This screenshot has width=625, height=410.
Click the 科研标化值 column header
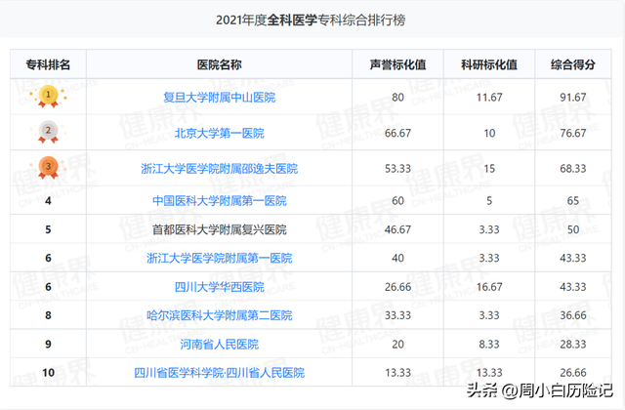click(x=489, y=64)
